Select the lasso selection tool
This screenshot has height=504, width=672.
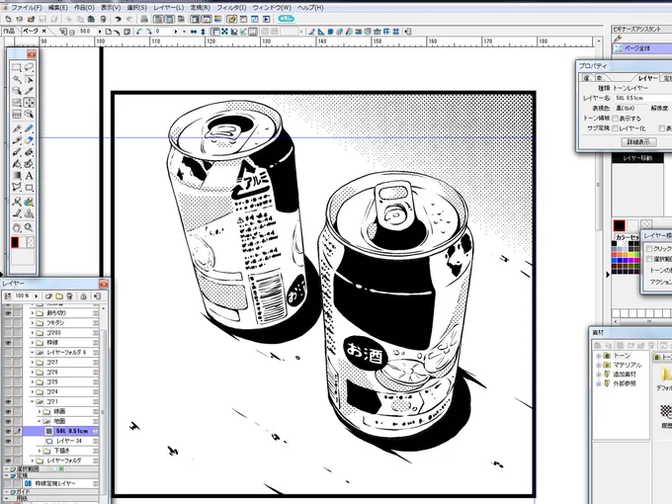[29, 67]
